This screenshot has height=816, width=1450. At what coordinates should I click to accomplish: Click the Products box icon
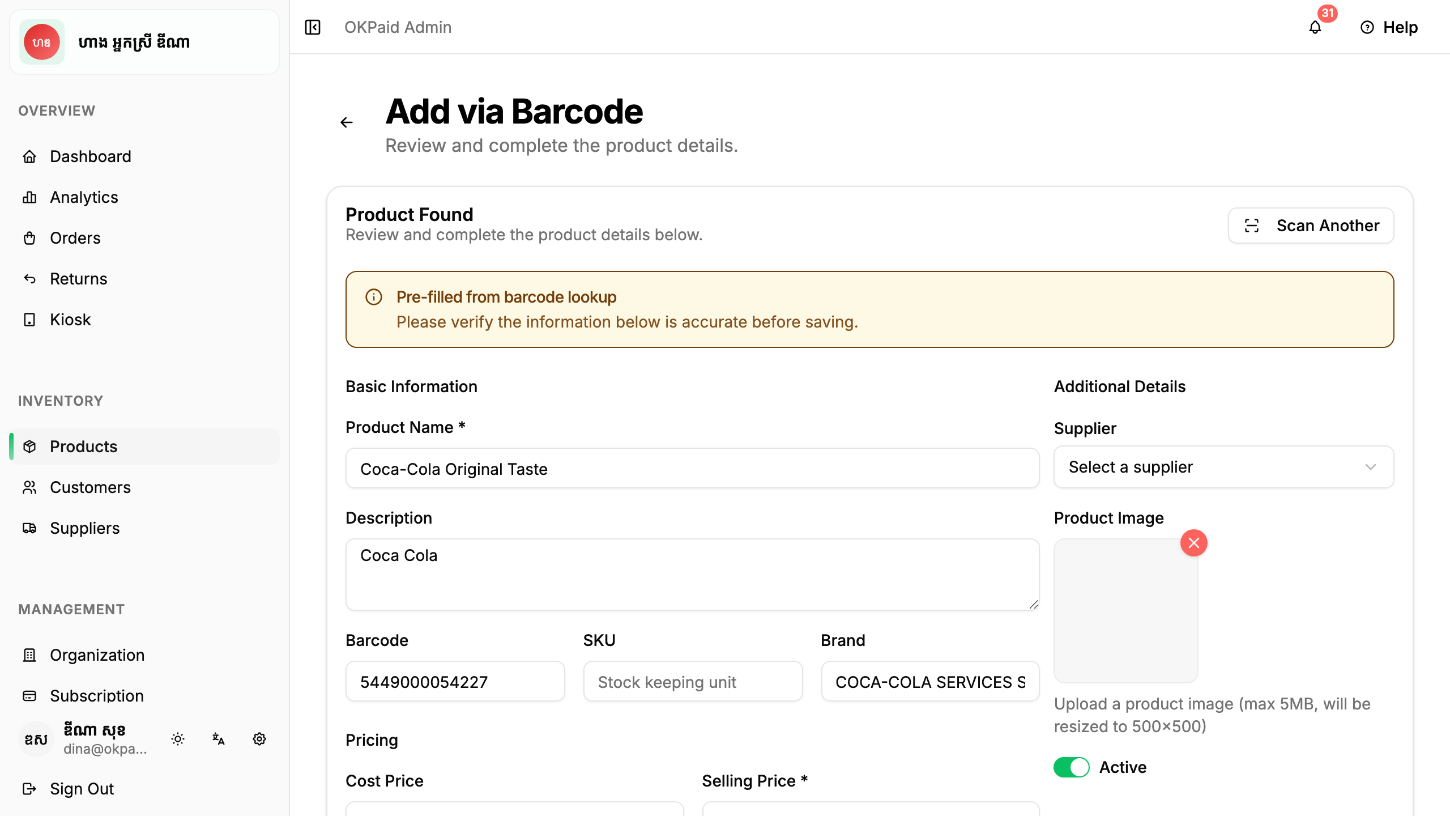(x=29, y=447)
